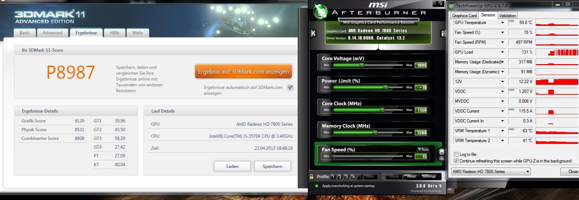
Task: Click the Grafik Score value 9139
Action: tap(79, 121)
